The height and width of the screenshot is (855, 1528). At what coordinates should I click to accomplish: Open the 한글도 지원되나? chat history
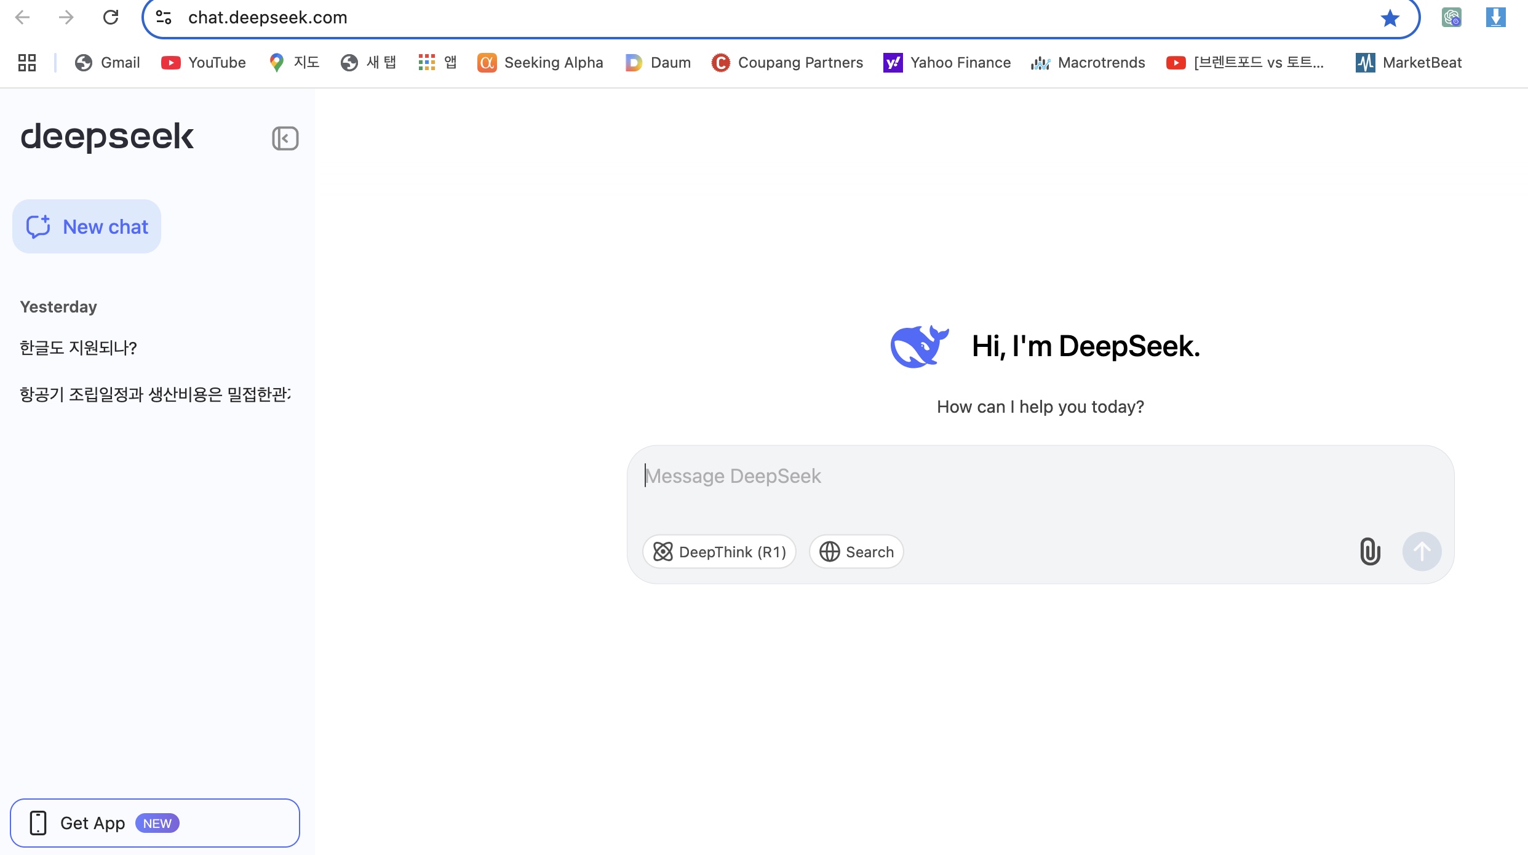click(x=79, y=348)
